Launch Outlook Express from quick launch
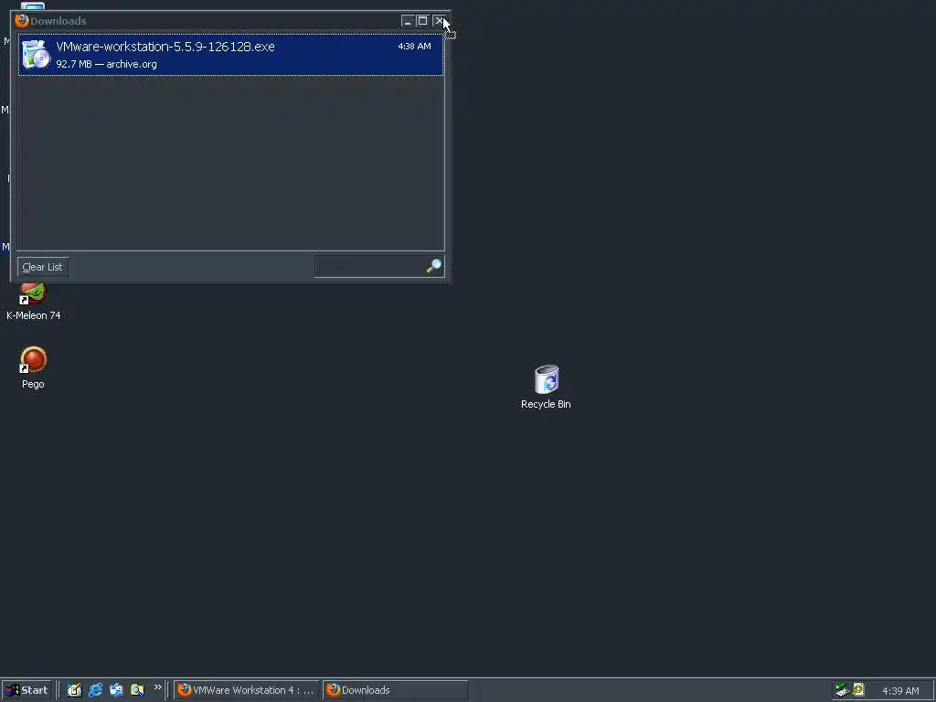This screenshot has width=936, height=702. click(x=116, y=690)
